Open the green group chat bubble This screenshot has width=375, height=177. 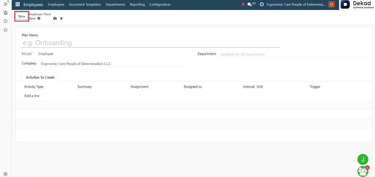pos(363,171)
